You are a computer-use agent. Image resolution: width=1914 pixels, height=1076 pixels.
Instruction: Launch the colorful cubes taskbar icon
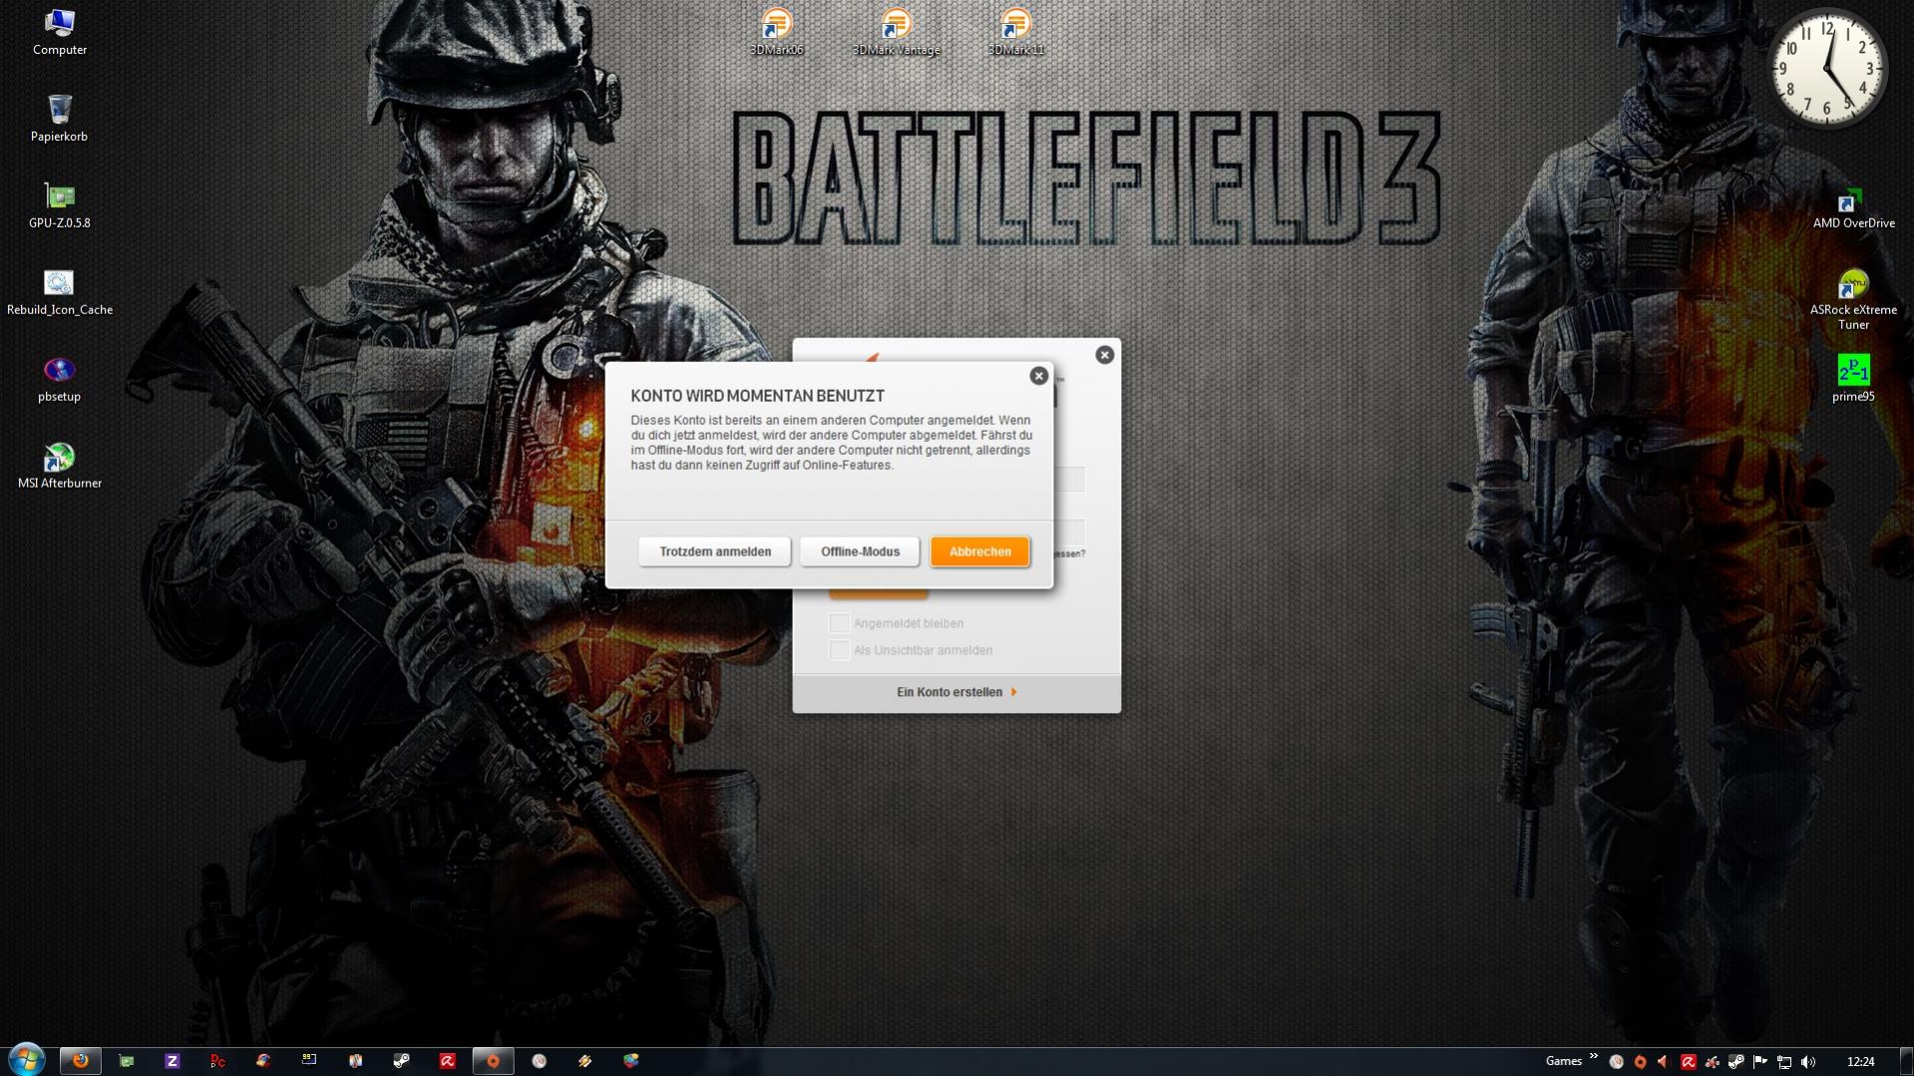pos(631,1061)
